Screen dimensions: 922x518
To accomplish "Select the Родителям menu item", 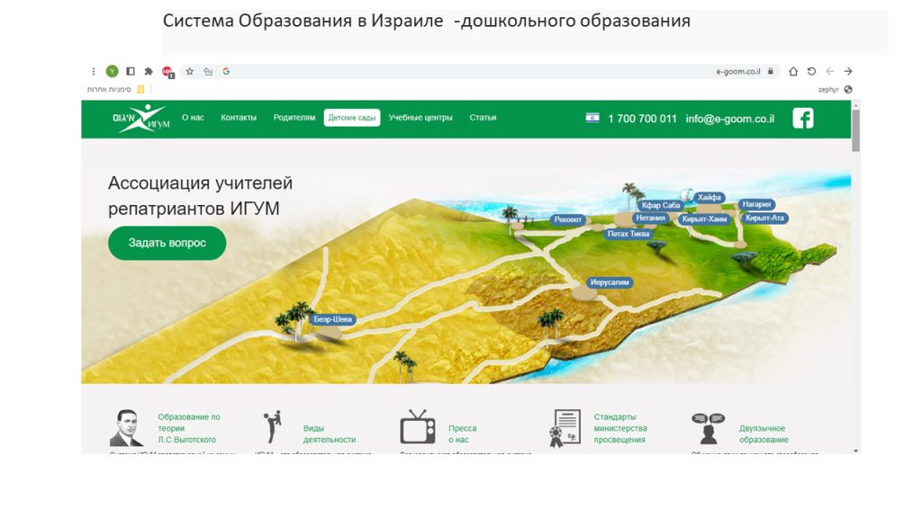I will [294, 118].
